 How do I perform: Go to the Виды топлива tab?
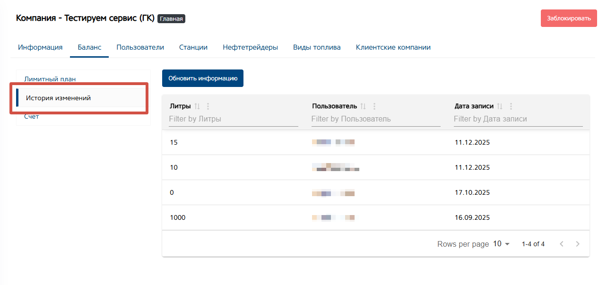point(317,47)
